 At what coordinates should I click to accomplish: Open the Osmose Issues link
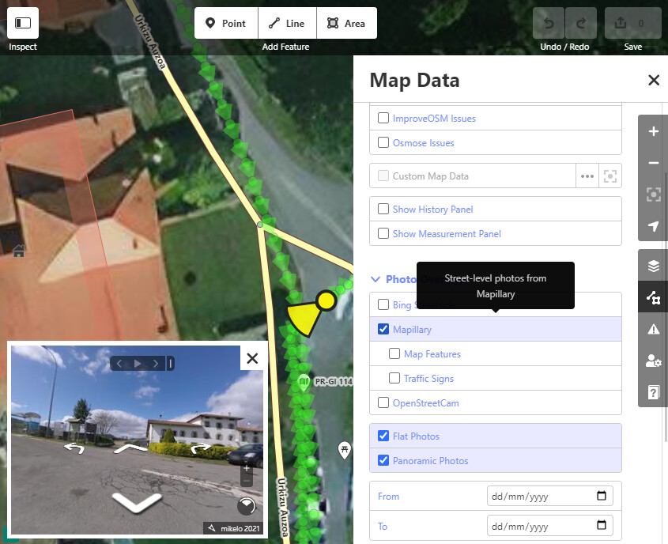424,142
